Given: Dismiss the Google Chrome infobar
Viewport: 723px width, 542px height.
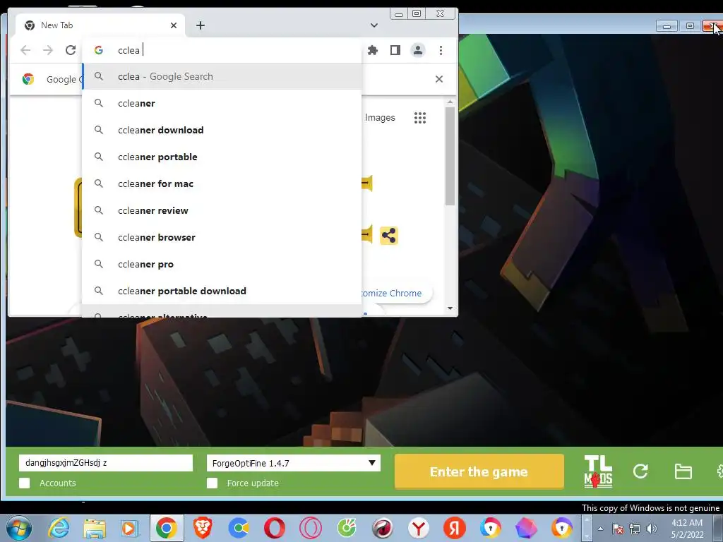Looking at the screenshot, I should [x=439, y=79].
